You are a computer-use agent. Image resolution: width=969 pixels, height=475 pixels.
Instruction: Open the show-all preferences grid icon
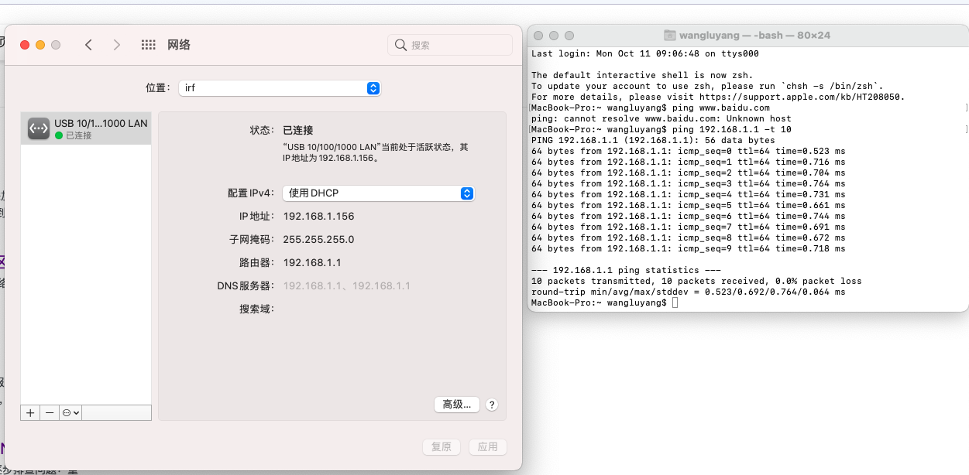point(149,45)
